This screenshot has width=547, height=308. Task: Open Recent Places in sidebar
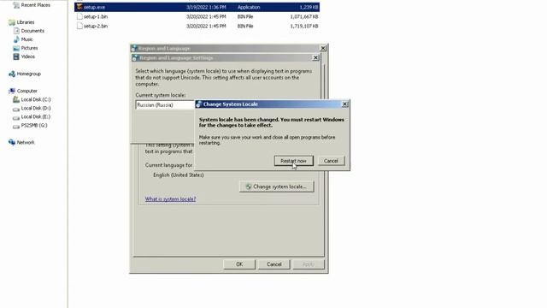pyautogui.click(x=35, y=5)
